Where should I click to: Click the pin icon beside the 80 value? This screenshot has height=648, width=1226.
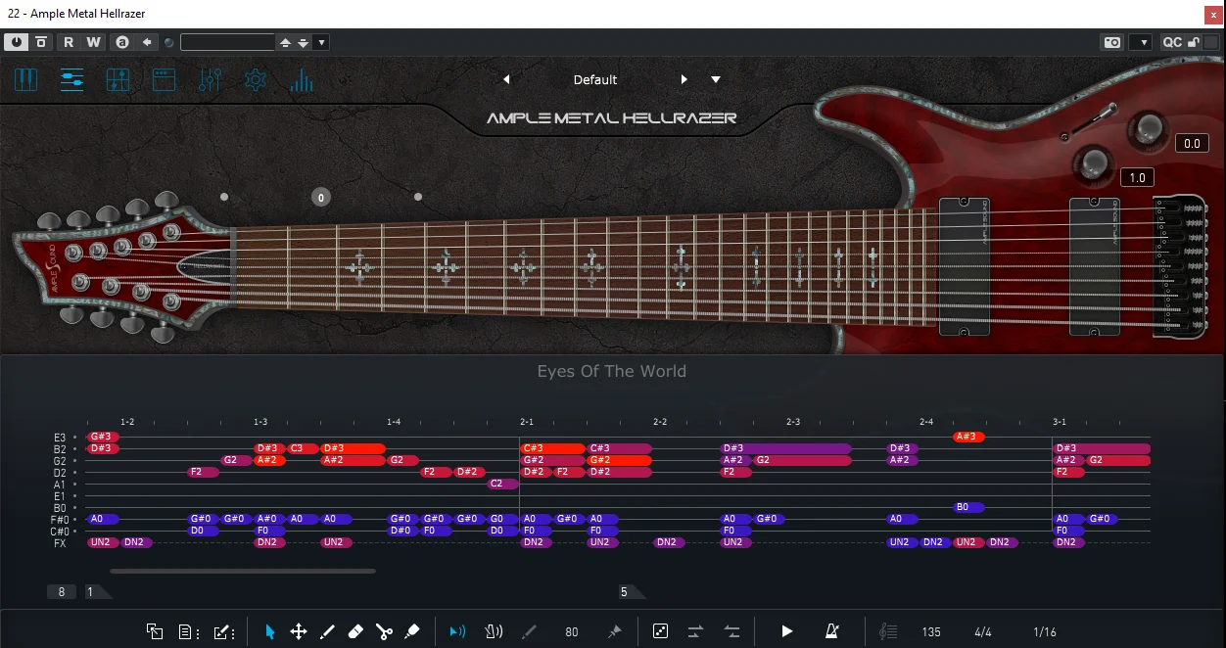(x=614, y=631)
